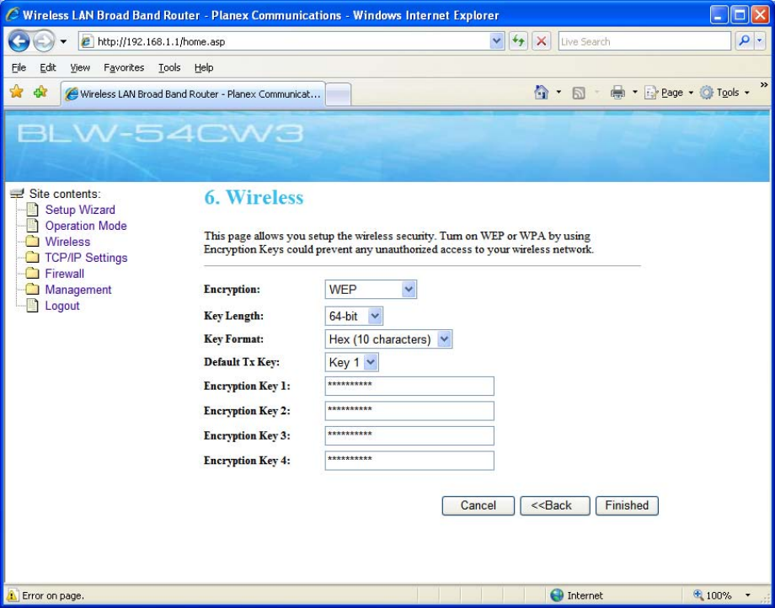Screen dimensions: 775x608
Task: Click the Encryption Key 3 field
Action: tap(409, 435)
